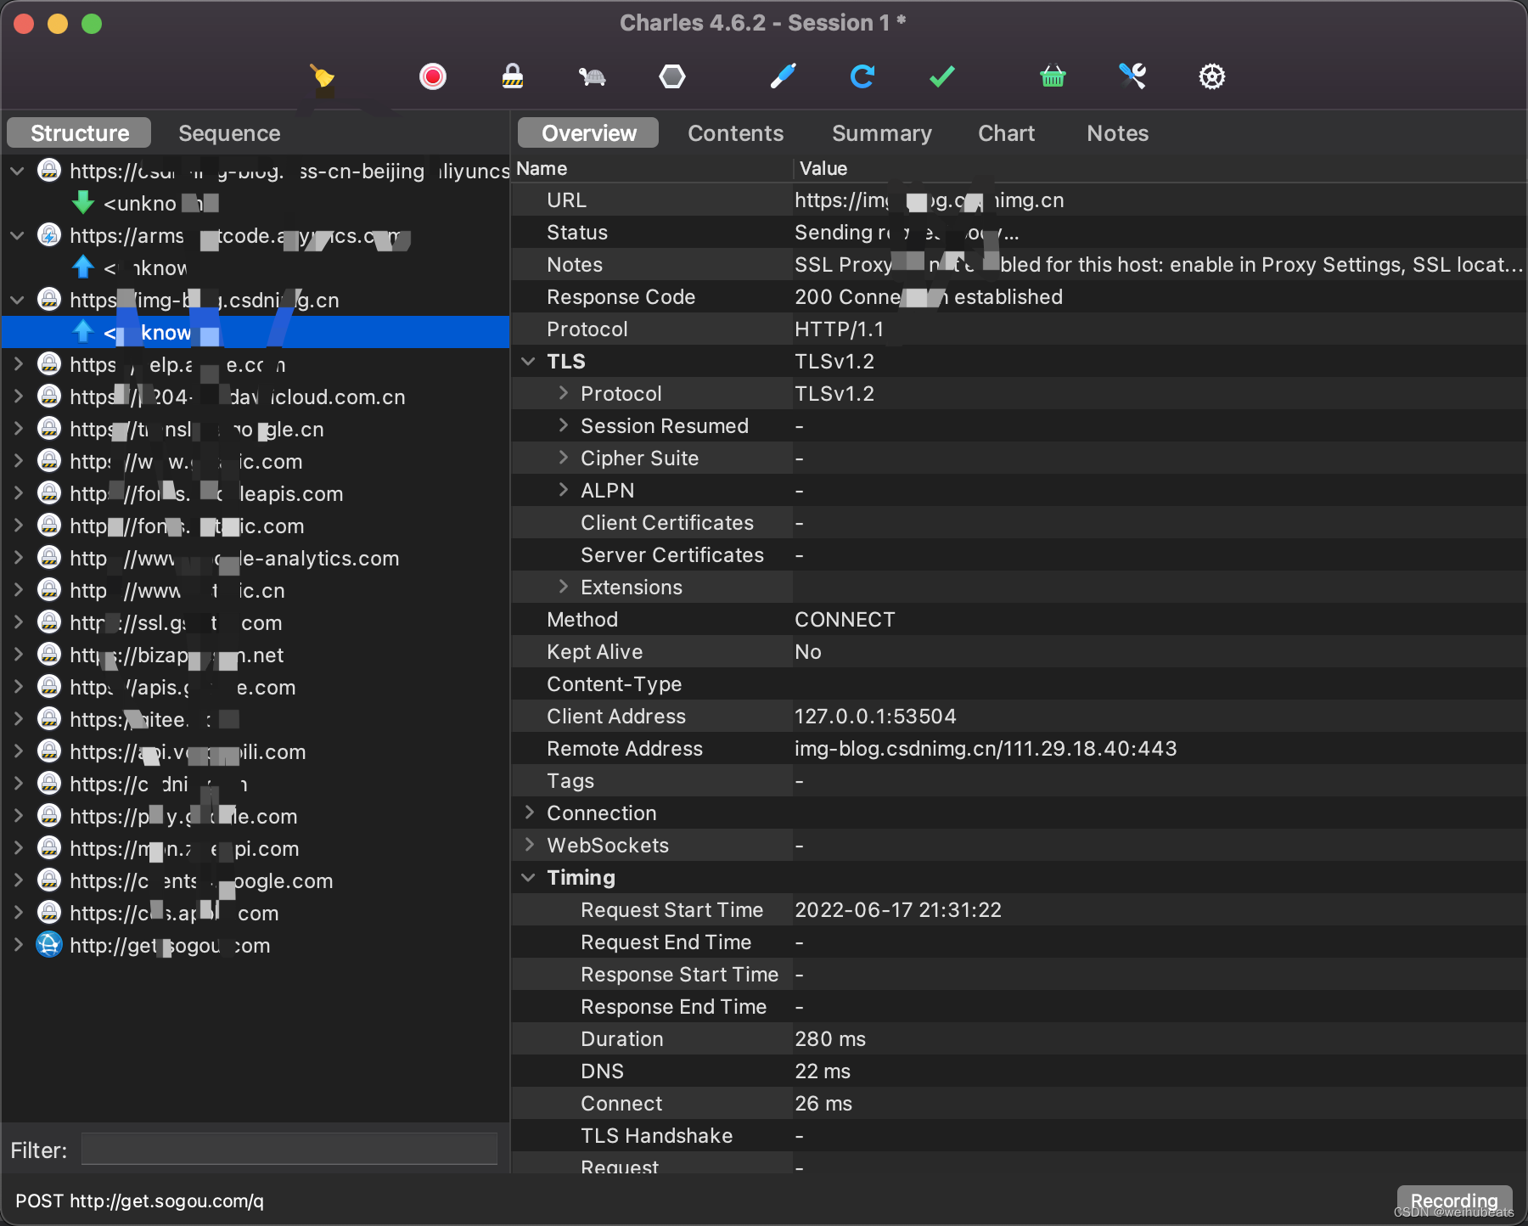Click the lock icon of bilibili.com host
The width and height of the screenshot is (1528, 1226).
49,751
